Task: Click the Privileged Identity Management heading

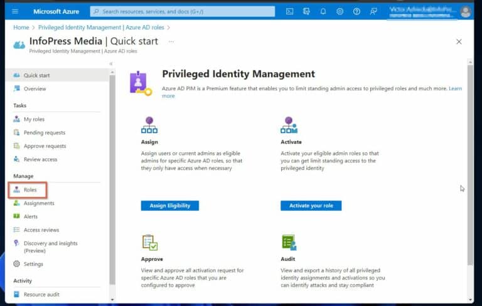Action: [x=238, y=74]
